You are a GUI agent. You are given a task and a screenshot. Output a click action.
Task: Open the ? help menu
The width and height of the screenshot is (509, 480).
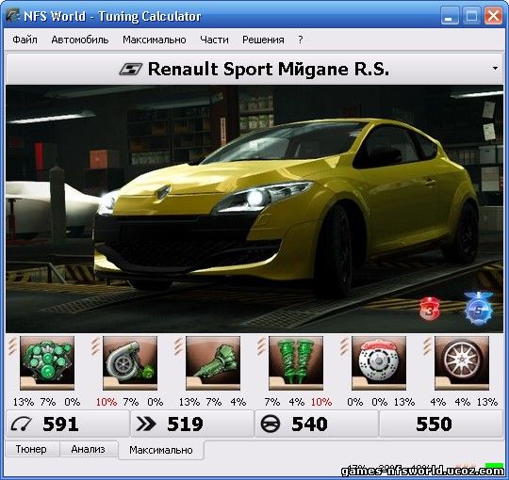pos(301,40)
